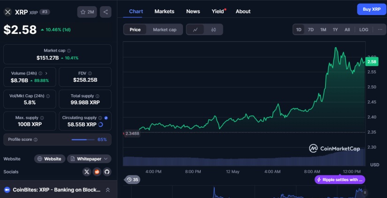Click the 5.8% Vol/Mkt Cap value
The width and height of the screenshot is (387, 198).
click(x=30, y=102)
